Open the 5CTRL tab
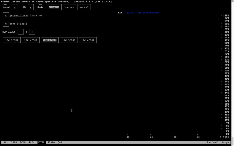234x146 pixels. pos(41,142)
